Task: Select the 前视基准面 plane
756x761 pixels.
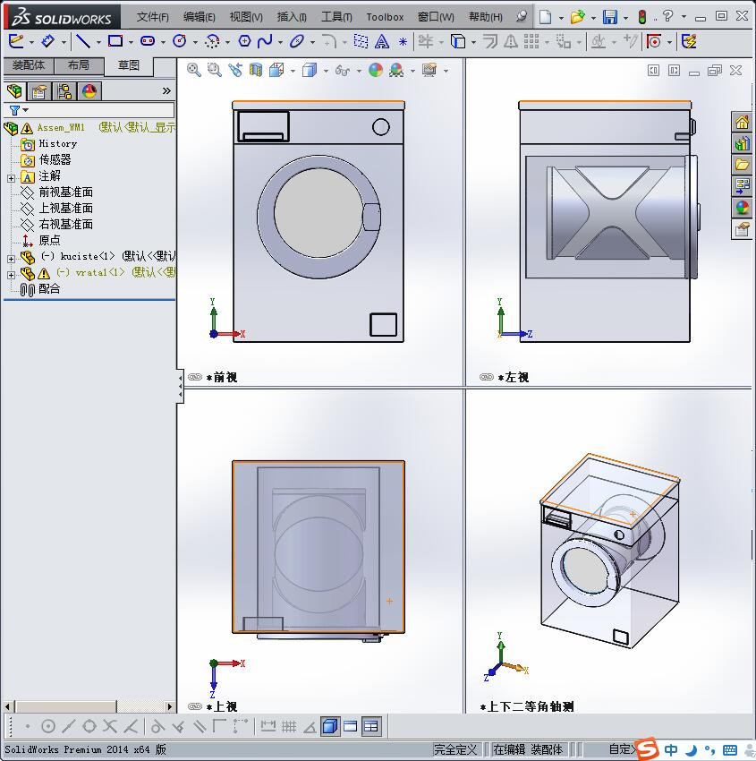Action: pos(65,192)
